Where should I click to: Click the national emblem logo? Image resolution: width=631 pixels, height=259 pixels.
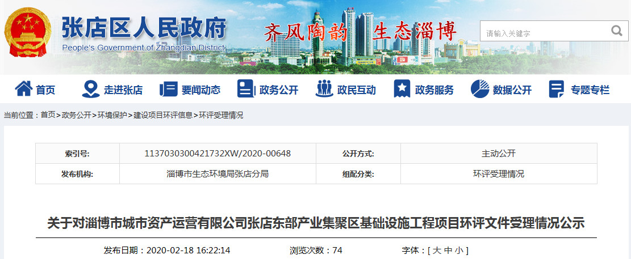tap(27, 32)
